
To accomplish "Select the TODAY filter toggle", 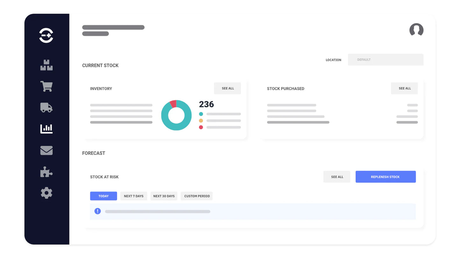I will click(x=103, y=196).
